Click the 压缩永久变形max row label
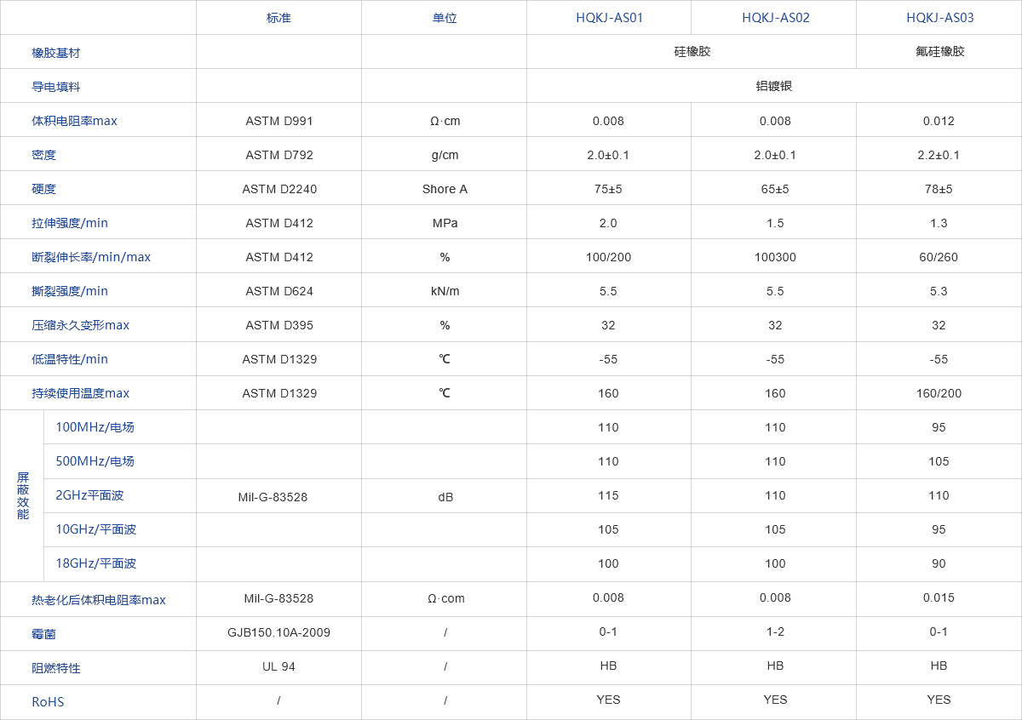The width and height of the screenshot is (1022, 720). point(80,325)
